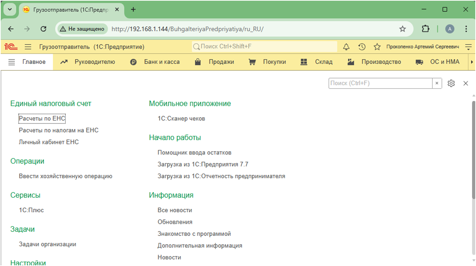Click user name Прокопенко Артемий Сергеевич

pos(423,47)
